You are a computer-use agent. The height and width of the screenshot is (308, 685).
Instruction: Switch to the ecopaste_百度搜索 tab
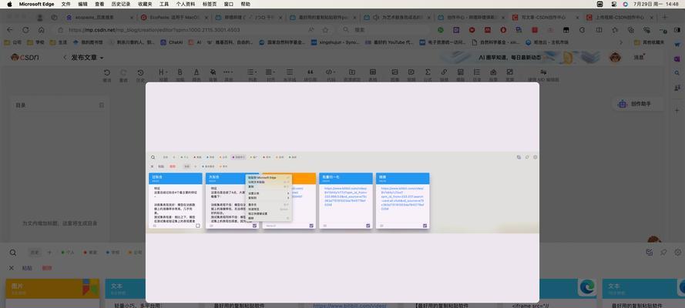coord(99,18)
